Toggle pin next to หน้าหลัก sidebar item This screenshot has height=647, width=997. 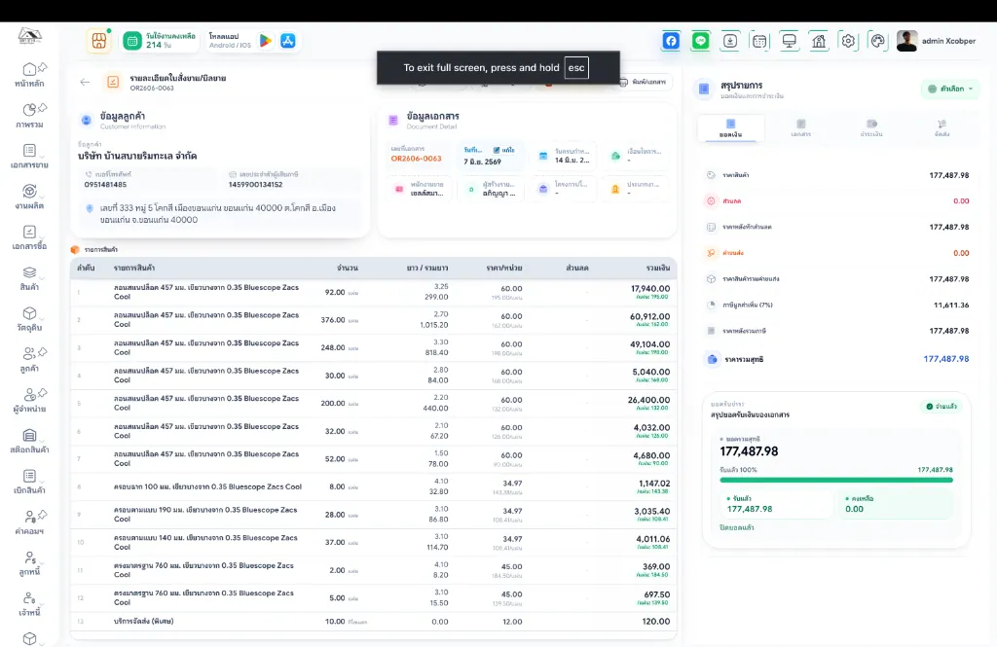point(43,67)
